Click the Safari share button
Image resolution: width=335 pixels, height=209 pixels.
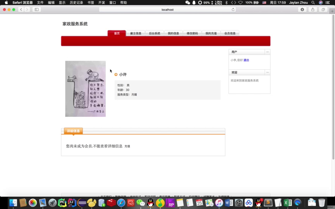pyautogui.click(x=313, y=9)
